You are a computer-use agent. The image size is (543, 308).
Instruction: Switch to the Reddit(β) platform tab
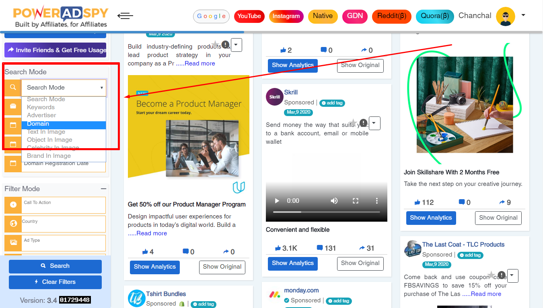point(391,16)
